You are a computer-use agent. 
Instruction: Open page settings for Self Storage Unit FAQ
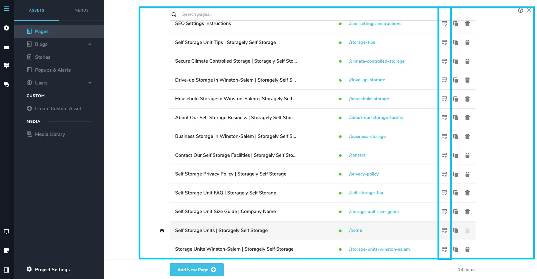pyautogui.click(x=444, y=193)
